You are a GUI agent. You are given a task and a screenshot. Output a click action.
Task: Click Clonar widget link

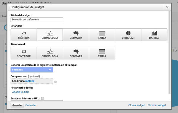[136, 105]
